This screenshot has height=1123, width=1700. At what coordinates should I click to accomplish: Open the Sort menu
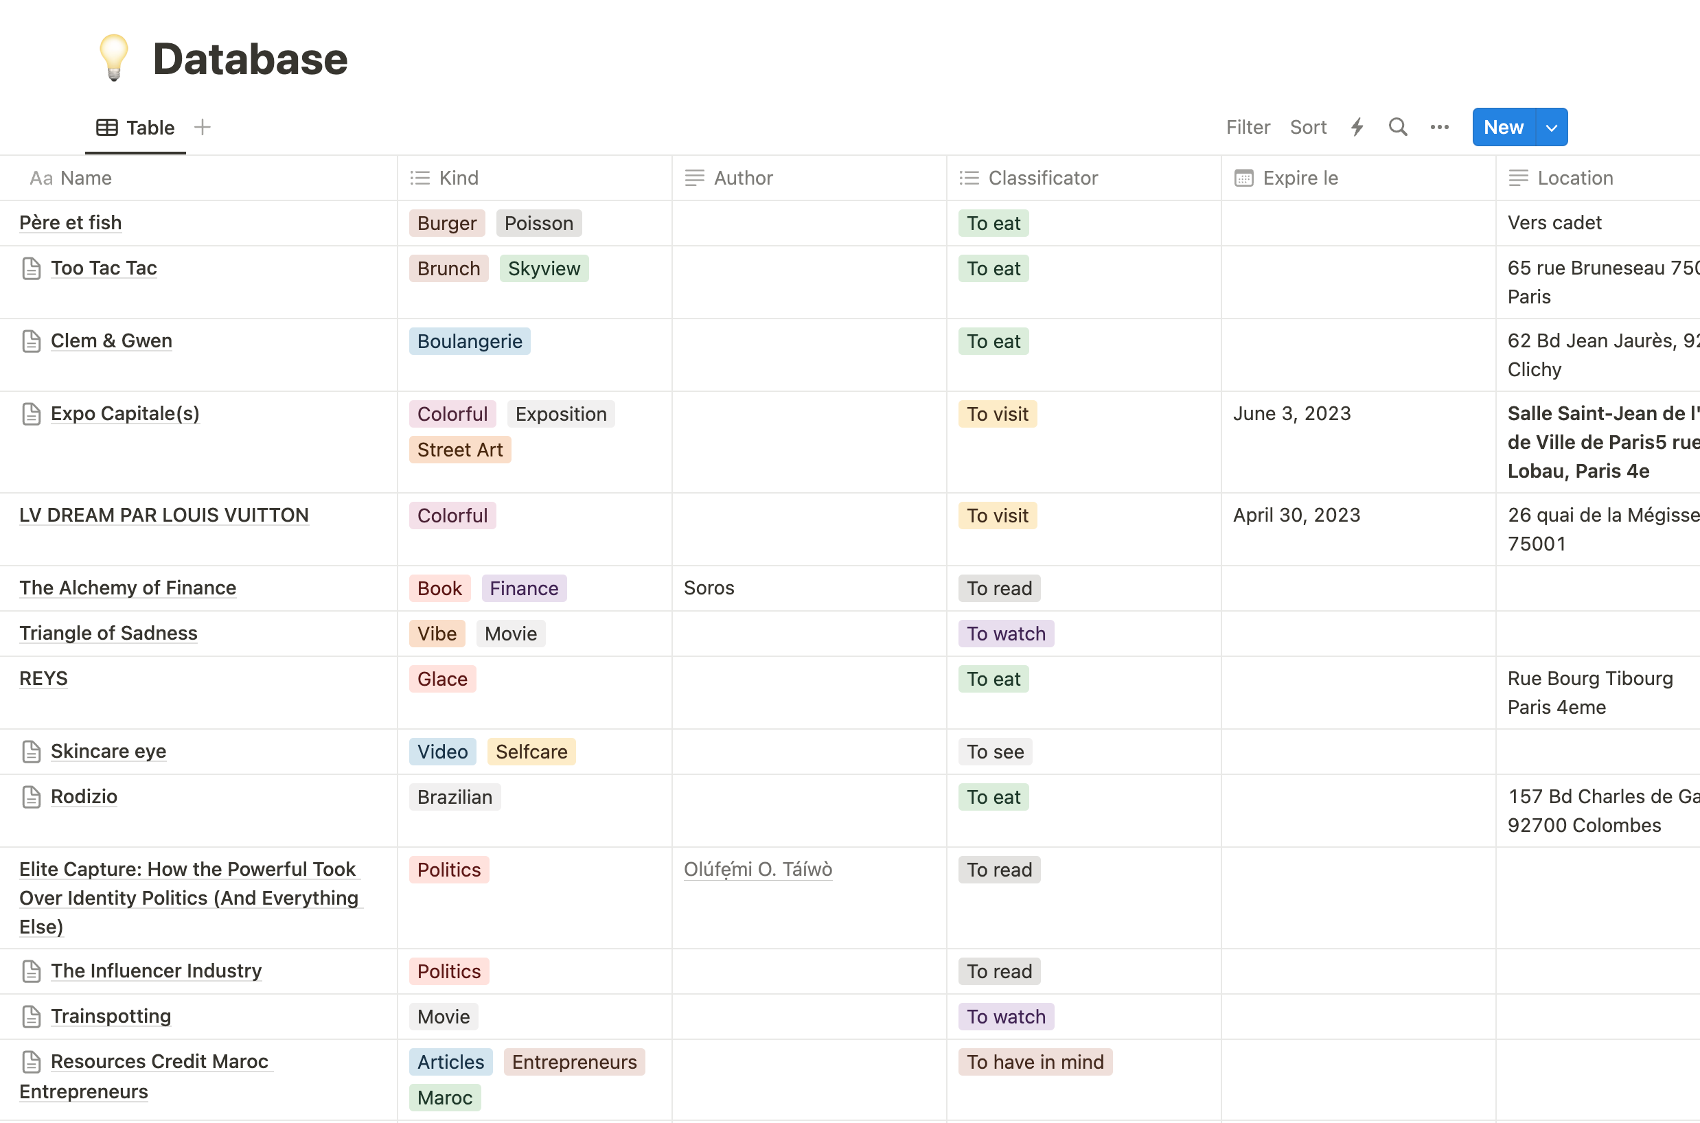tap(1308, 128)
